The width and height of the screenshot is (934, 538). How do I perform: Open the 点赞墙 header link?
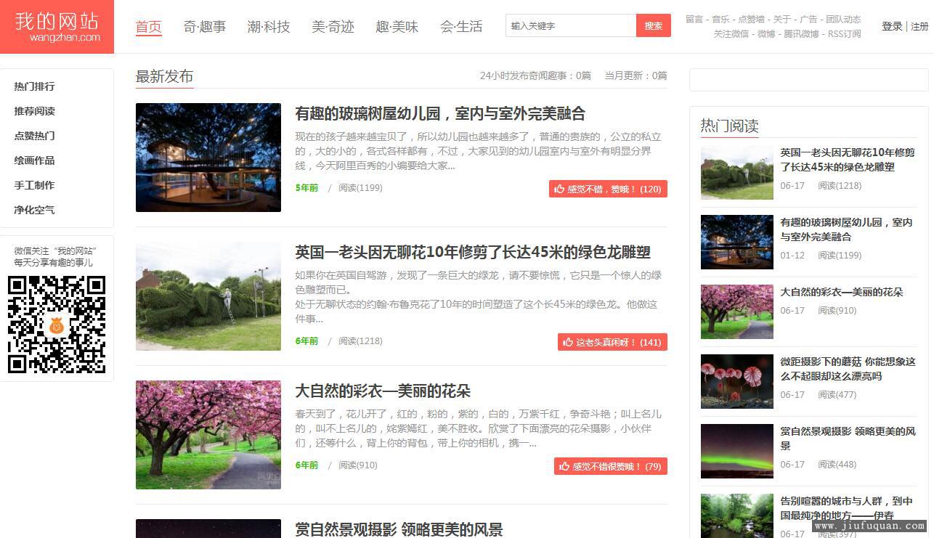751,20
